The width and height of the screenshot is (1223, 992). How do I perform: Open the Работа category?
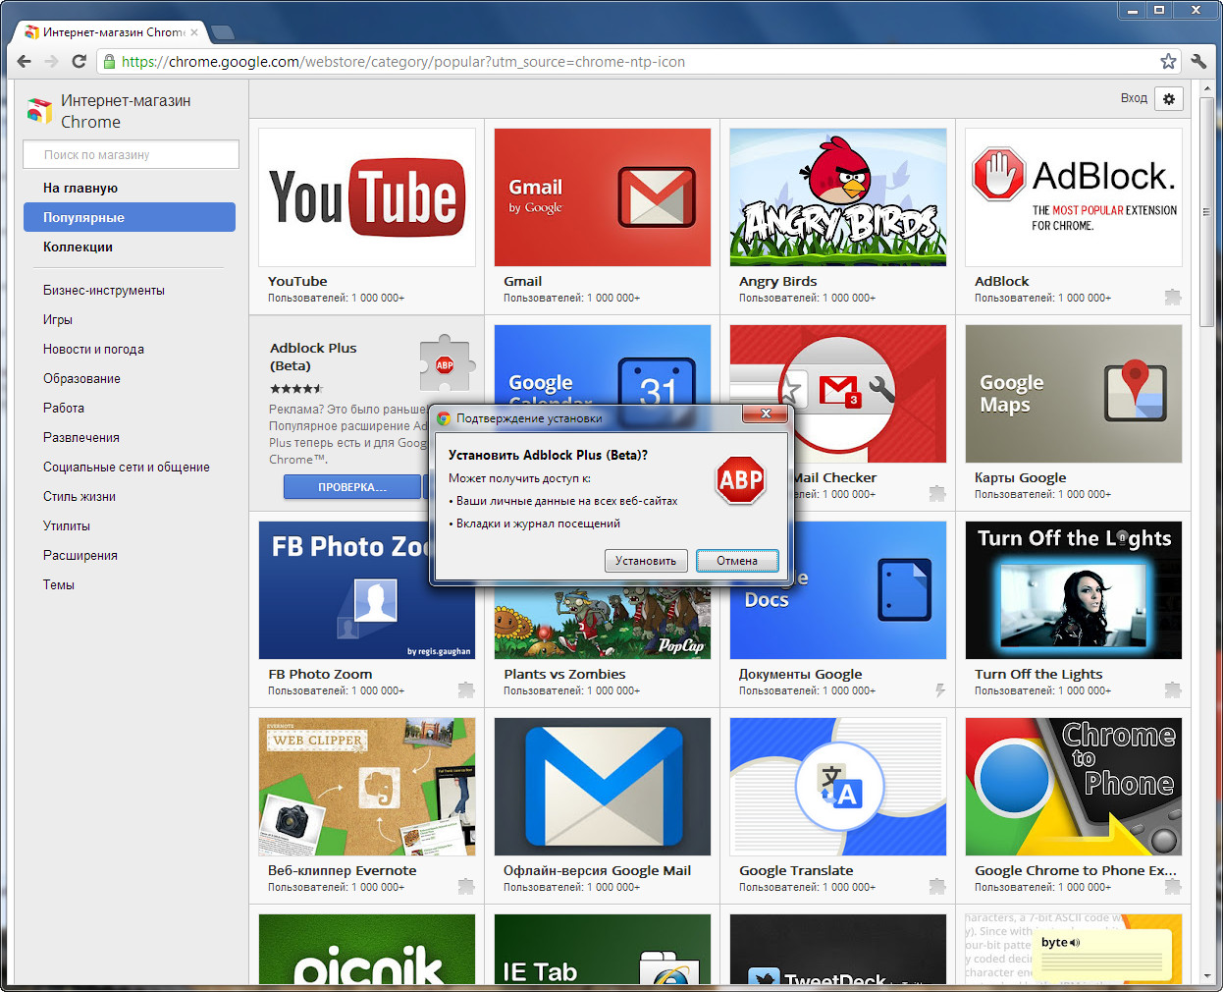(x=64, y=408)
